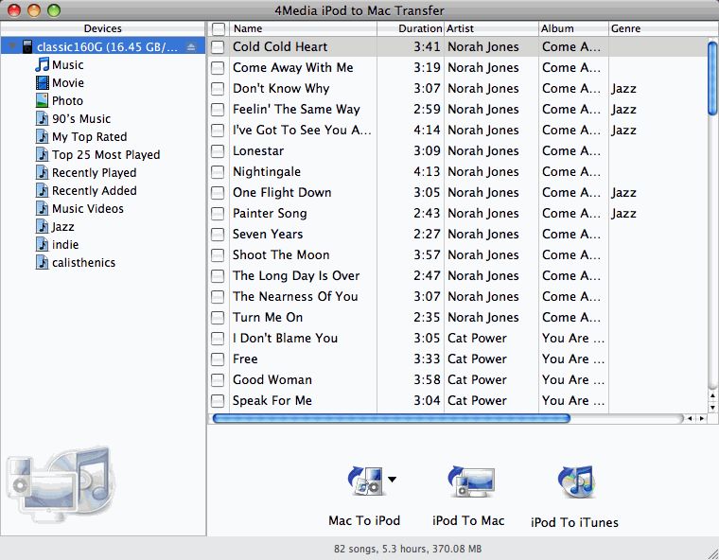Open the Top 25 Most Played playlist
The image size is (719, 560).
pyautogui.click(x=106, y=154)
